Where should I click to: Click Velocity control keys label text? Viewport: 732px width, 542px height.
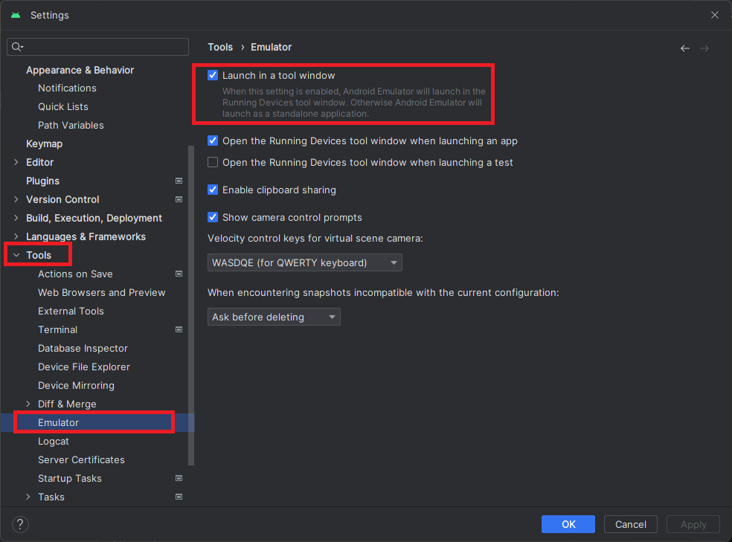click(x=315, y=239)
